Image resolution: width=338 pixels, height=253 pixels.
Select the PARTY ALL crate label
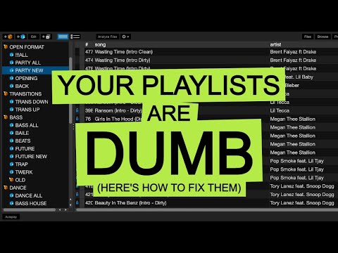[27, 63]
